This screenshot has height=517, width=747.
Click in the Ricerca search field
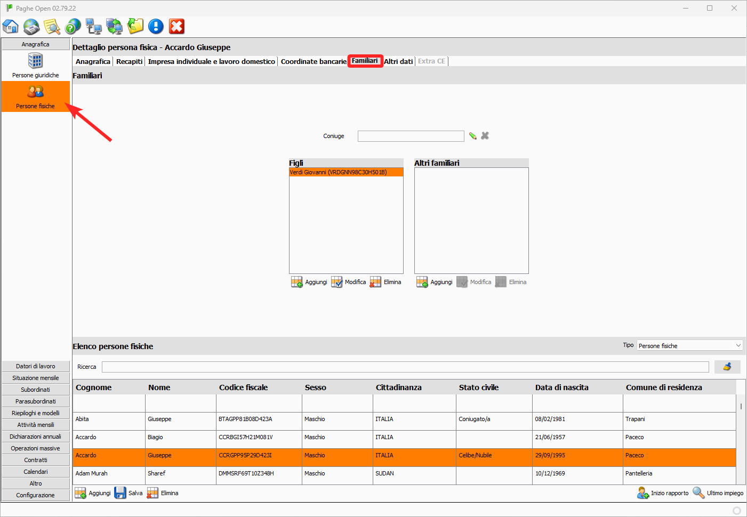point(405,367)
